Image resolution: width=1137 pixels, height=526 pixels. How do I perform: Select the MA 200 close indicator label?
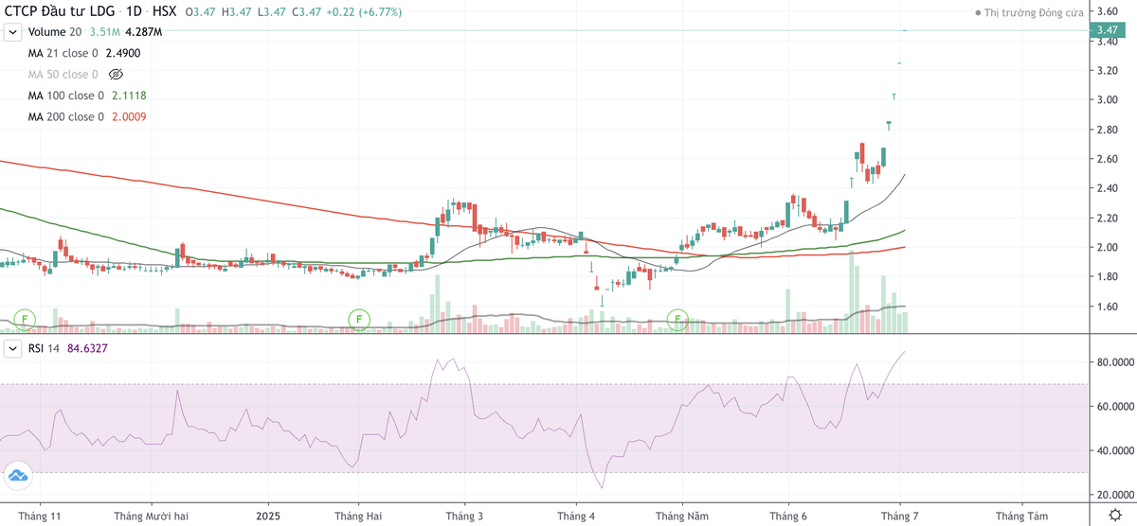pos(66,116)
